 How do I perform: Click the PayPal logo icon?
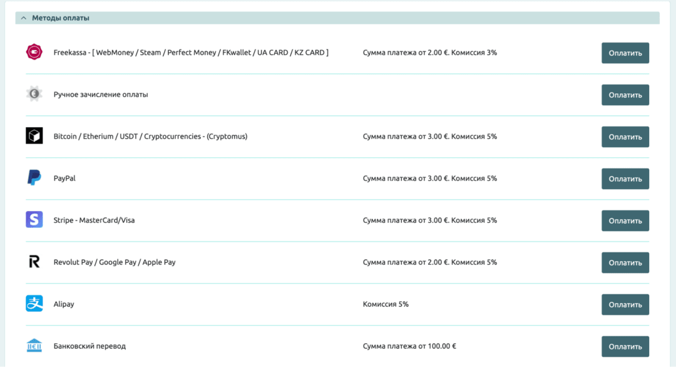(34, 178)
